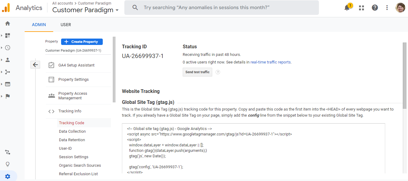Open the Audience person icon
408x181 pixels.
(x=8, y=60)
